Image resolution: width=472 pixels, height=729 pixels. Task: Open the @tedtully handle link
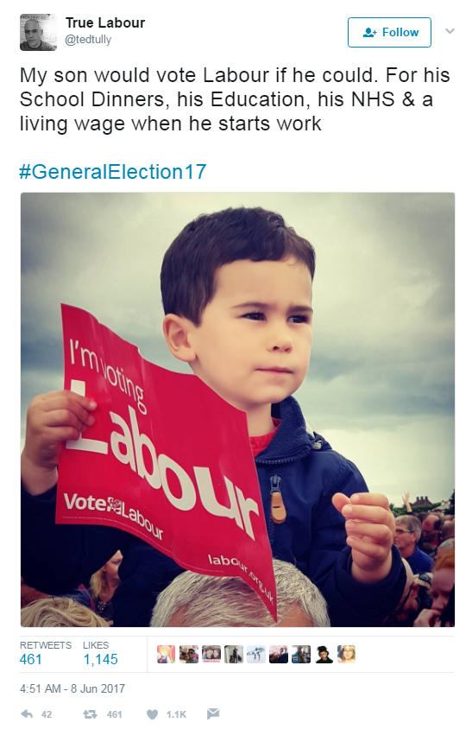(88, 40)
